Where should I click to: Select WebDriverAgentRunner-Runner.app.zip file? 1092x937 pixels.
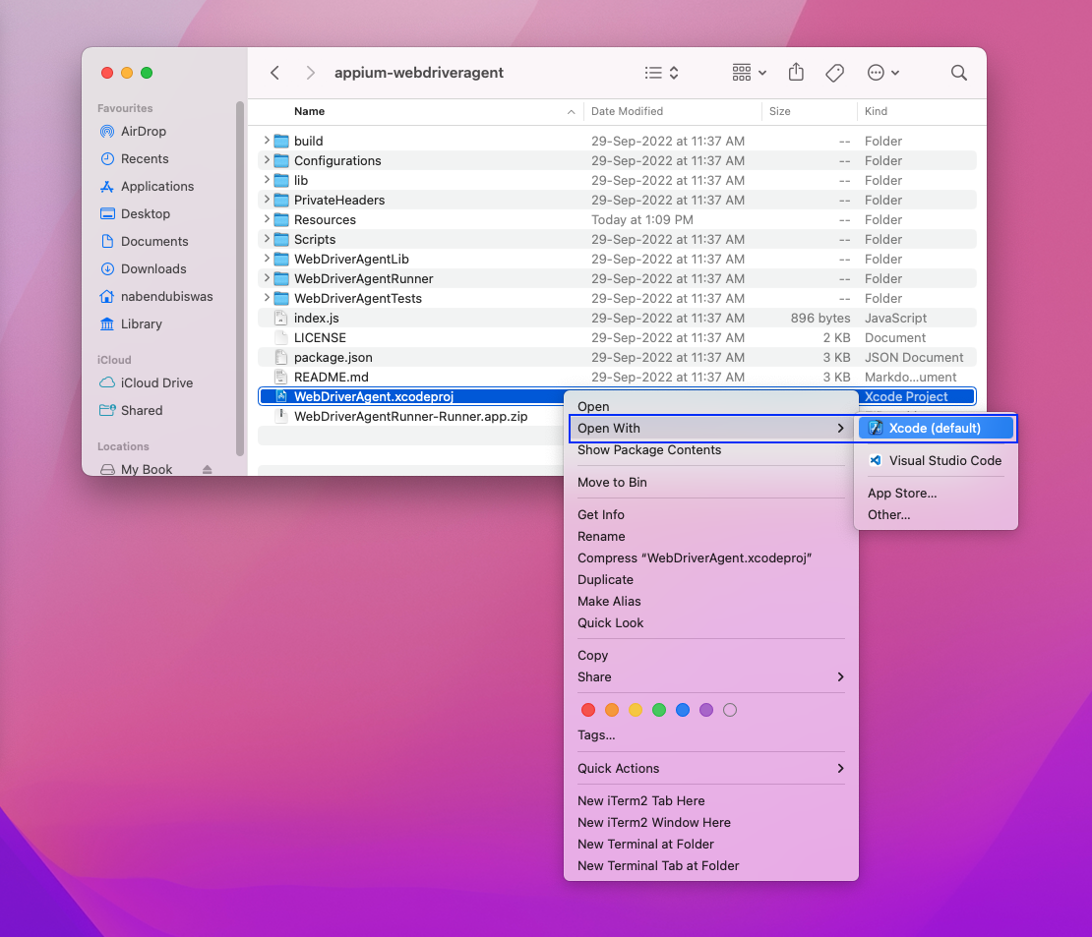pyautogui.click(x=410, y=416)
